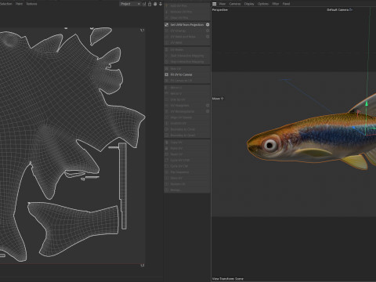Viewport: 376px width, 282px height.
Task: Click the Perspective viewport label
Action: coord(220,10)
